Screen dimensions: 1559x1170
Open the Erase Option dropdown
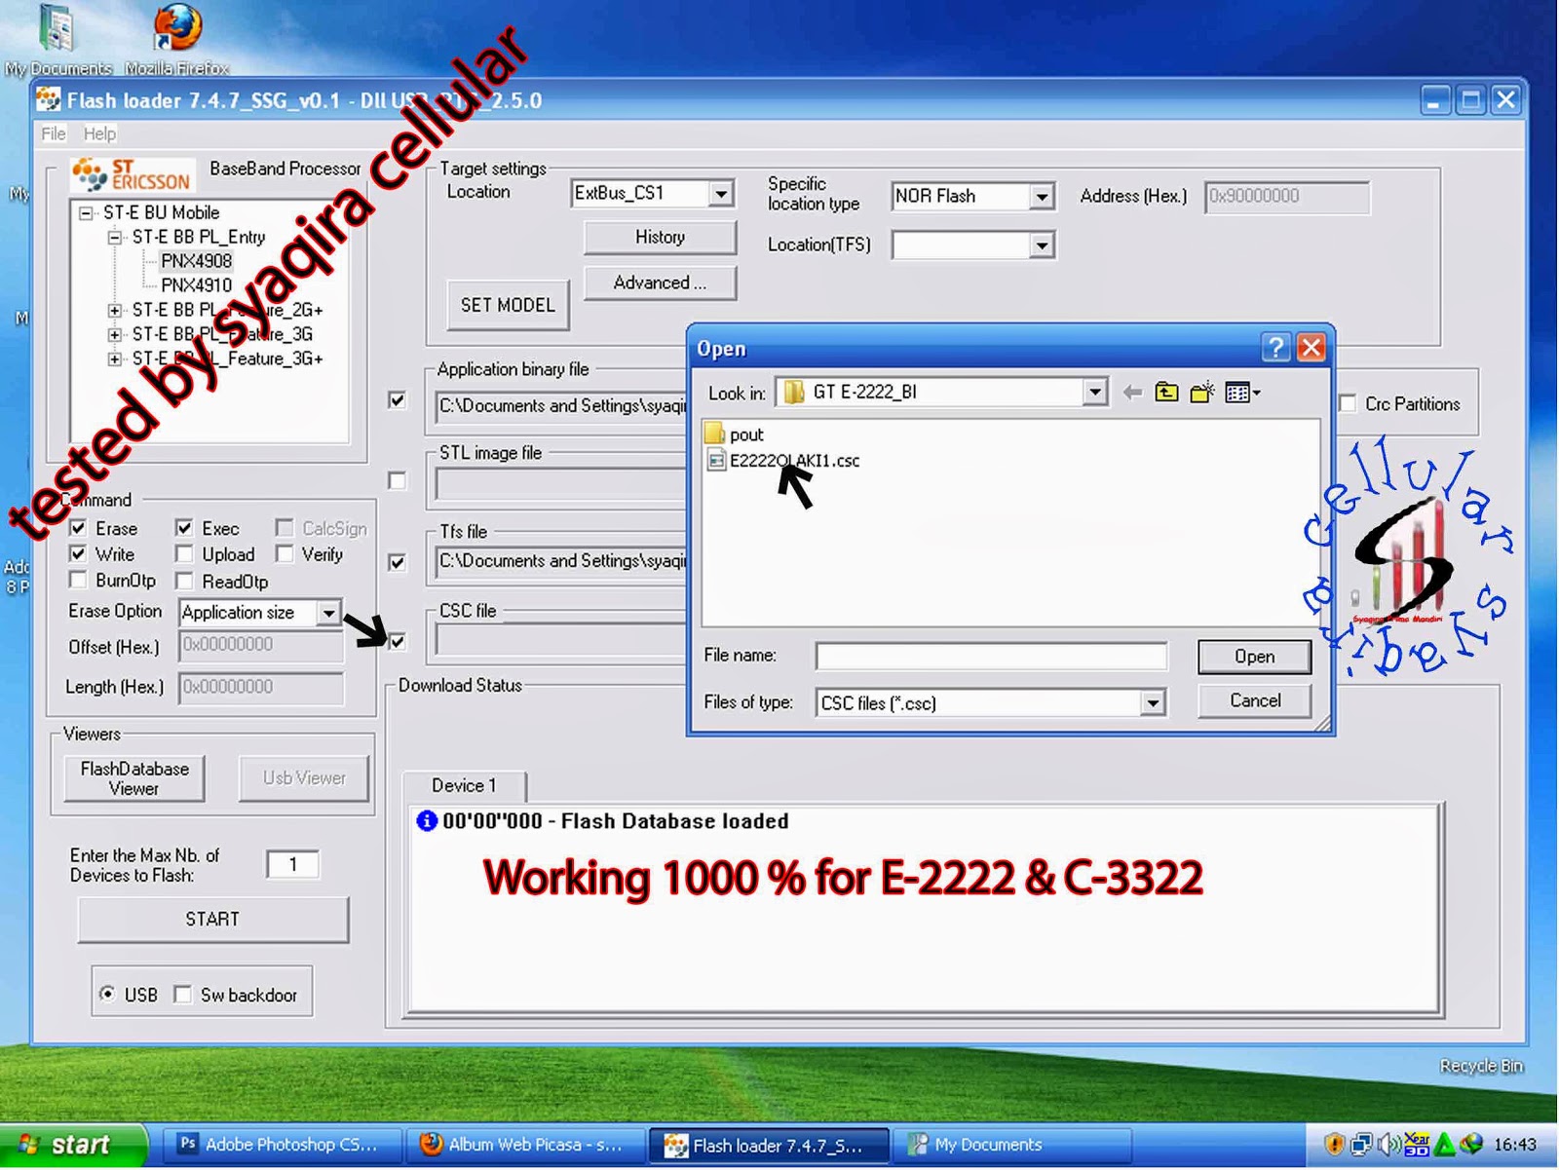point(328,612)
